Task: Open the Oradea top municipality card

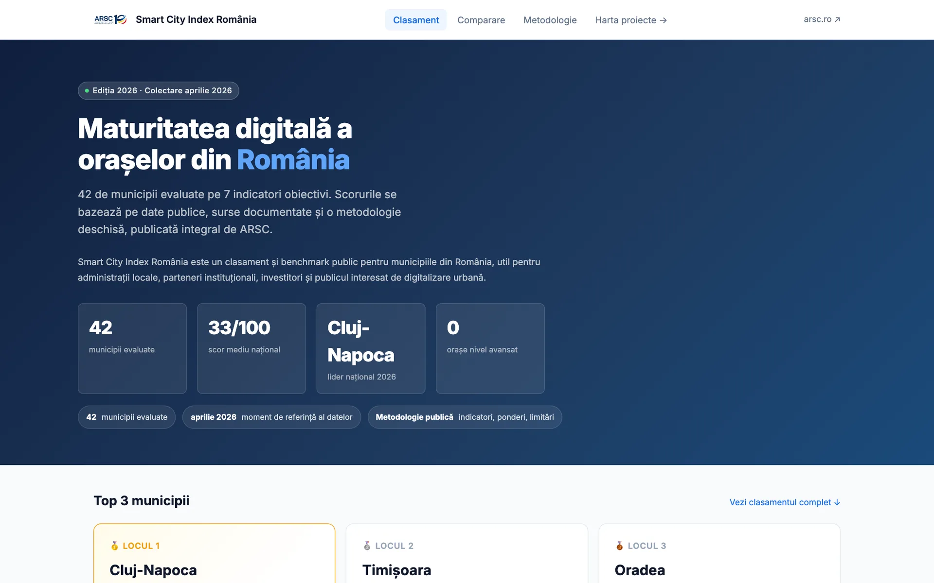Action: click(719, 553)
